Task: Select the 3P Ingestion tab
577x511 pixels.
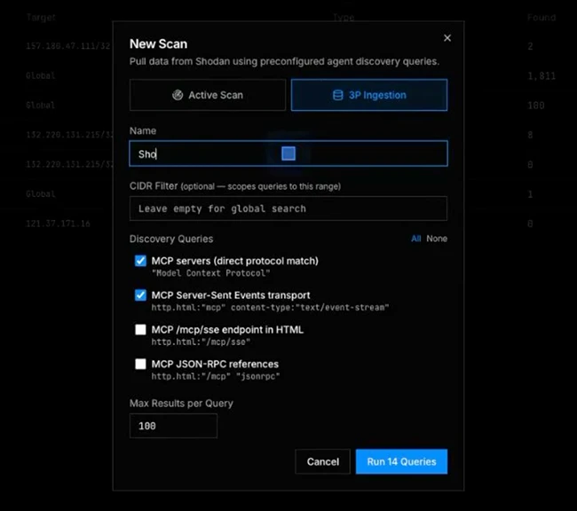Action: pyautogui.click(x=369, y=95)
